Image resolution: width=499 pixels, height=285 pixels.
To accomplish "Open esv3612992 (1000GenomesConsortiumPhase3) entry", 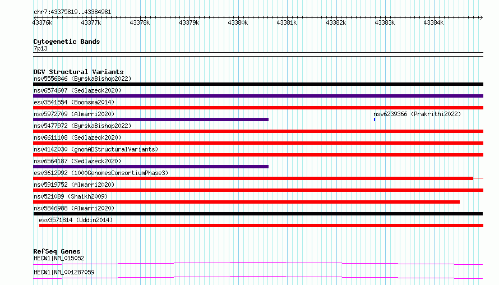I will 101,173.
